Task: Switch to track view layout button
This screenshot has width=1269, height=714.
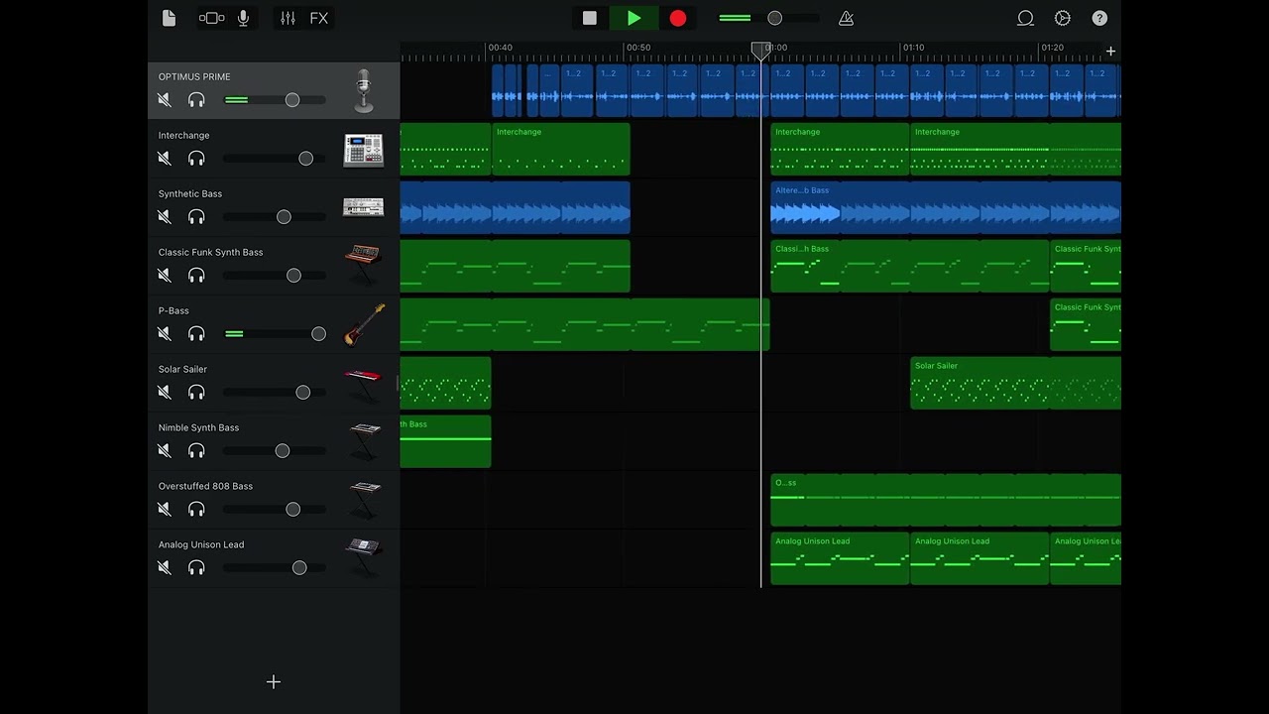Action: coord(211,18)
